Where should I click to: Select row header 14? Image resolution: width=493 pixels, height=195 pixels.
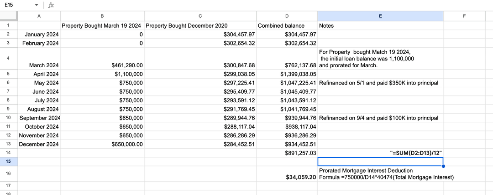(x=8, y=153)
